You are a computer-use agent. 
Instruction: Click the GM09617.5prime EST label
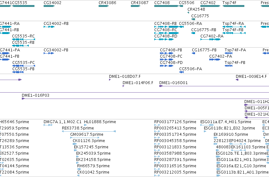pyautogui.click(x=87, y=134)
